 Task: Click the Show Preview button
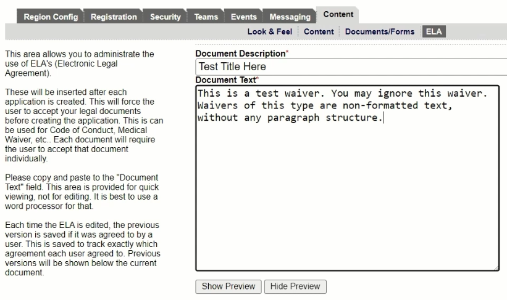point(228,286)
